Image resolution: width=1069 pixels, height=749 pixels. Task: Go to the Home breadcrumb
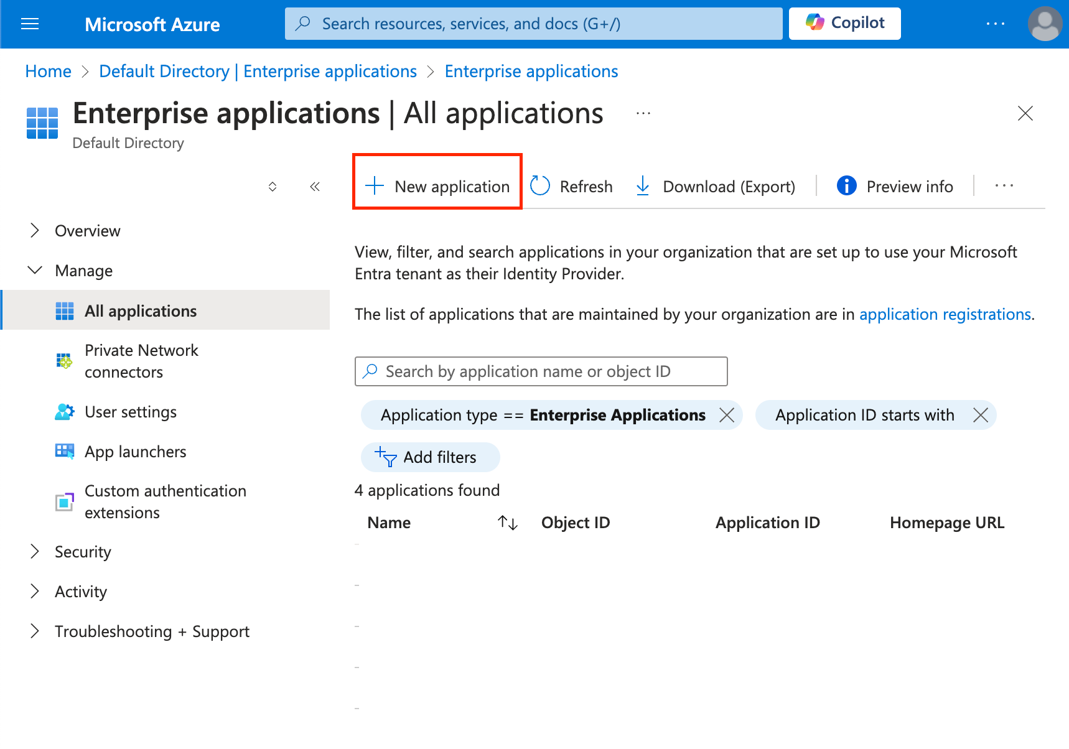49,72
